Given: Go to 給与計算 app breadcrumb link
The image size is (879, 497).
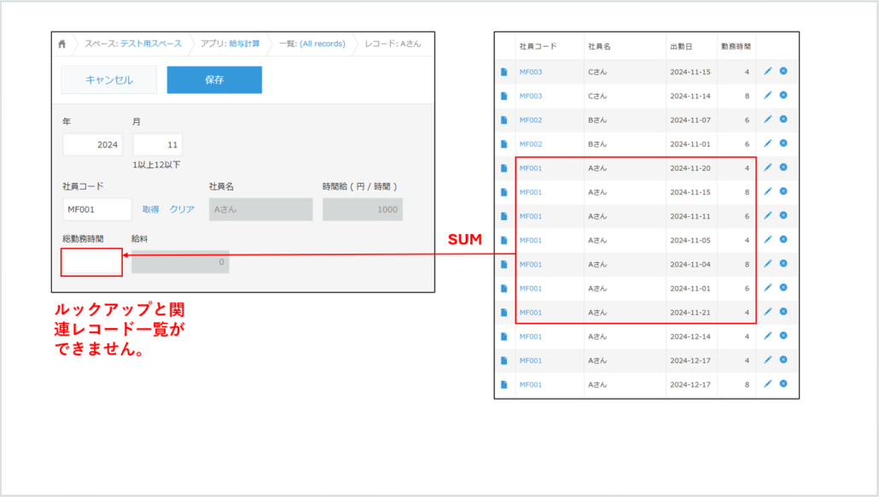Looking at the screenshot, I should (x=244, y=44).
